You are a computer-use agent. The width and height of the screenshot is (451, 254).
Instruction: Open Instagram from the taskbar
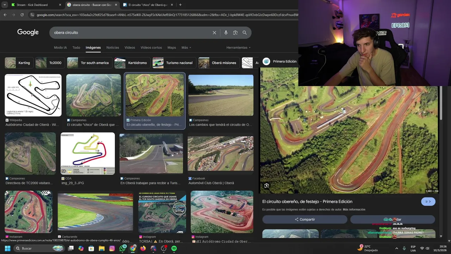click(112, 248)
